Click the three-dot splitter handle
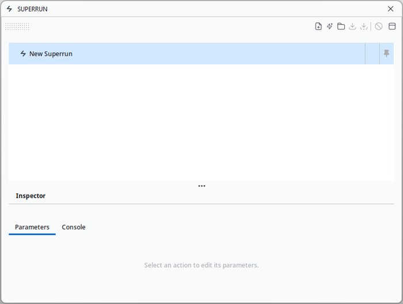This screenshot has height=304, width=403. click(x=201, y=186)
